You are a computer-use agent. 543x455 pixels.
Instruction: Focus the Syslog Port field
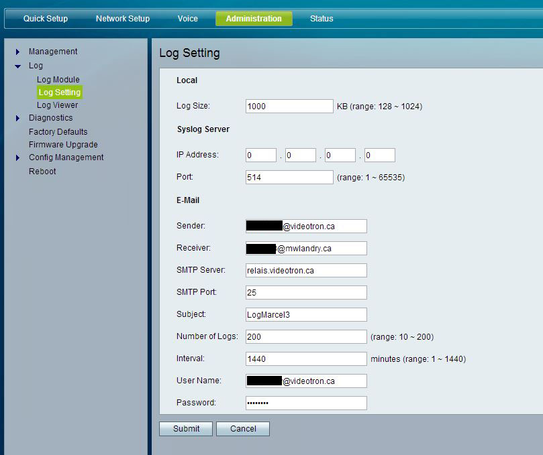pyautogui.click(x=289, y=178)
